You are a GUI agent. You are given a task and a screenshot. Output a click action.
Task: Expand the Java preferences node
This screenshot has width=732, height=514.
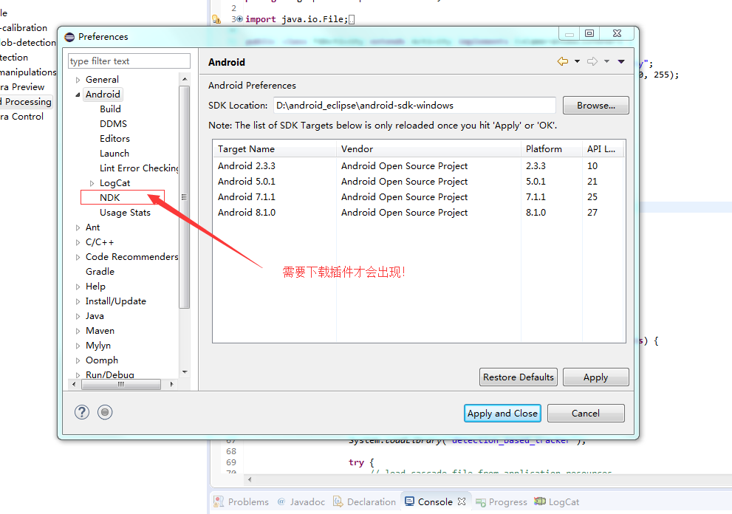tap(78, 317)
